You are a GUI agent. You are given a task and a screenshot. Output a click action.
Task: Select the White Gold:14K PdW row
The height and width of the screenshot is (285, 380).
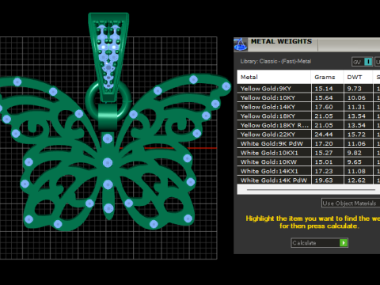click(x=309, y=180)
